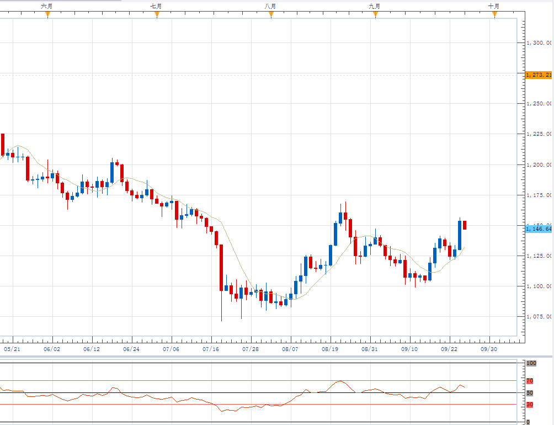
Task: Click the long red candle after 07/16
Action: 221,268
